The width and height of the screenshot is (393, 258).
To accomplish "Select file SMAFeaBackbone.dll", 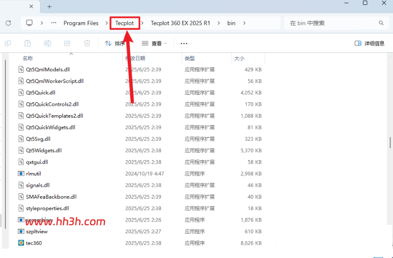I will pyautogui.click(x=51, y=197).
